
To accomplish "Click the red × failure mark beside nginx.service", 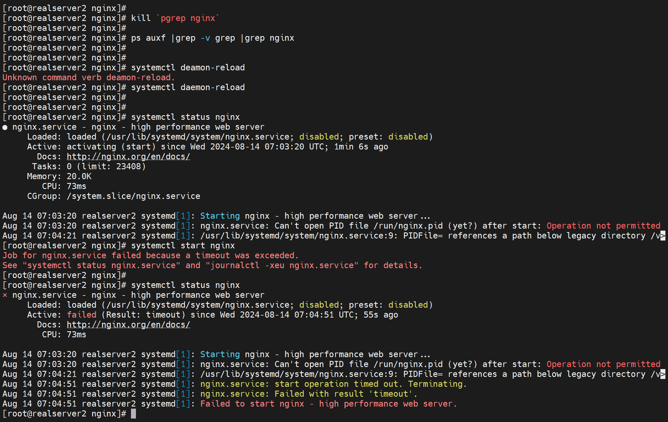I will click(5, 295).
